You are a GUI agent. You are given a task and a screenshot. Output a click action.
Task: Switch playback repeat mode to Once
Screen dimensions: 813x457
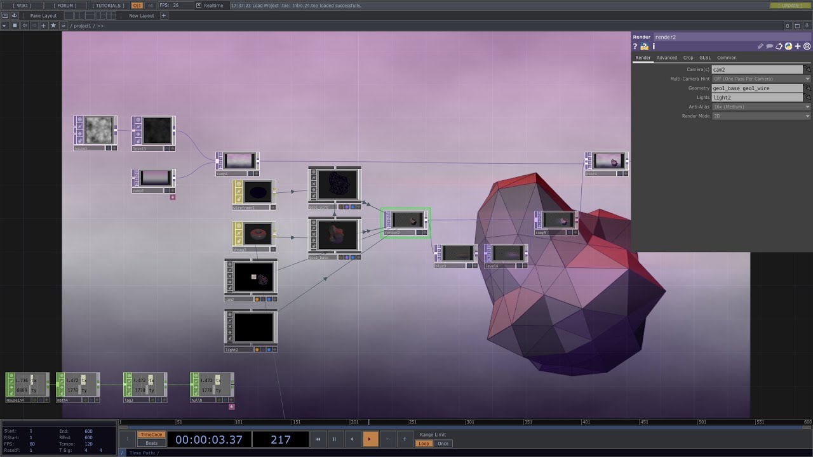click(x=443, y=444)
